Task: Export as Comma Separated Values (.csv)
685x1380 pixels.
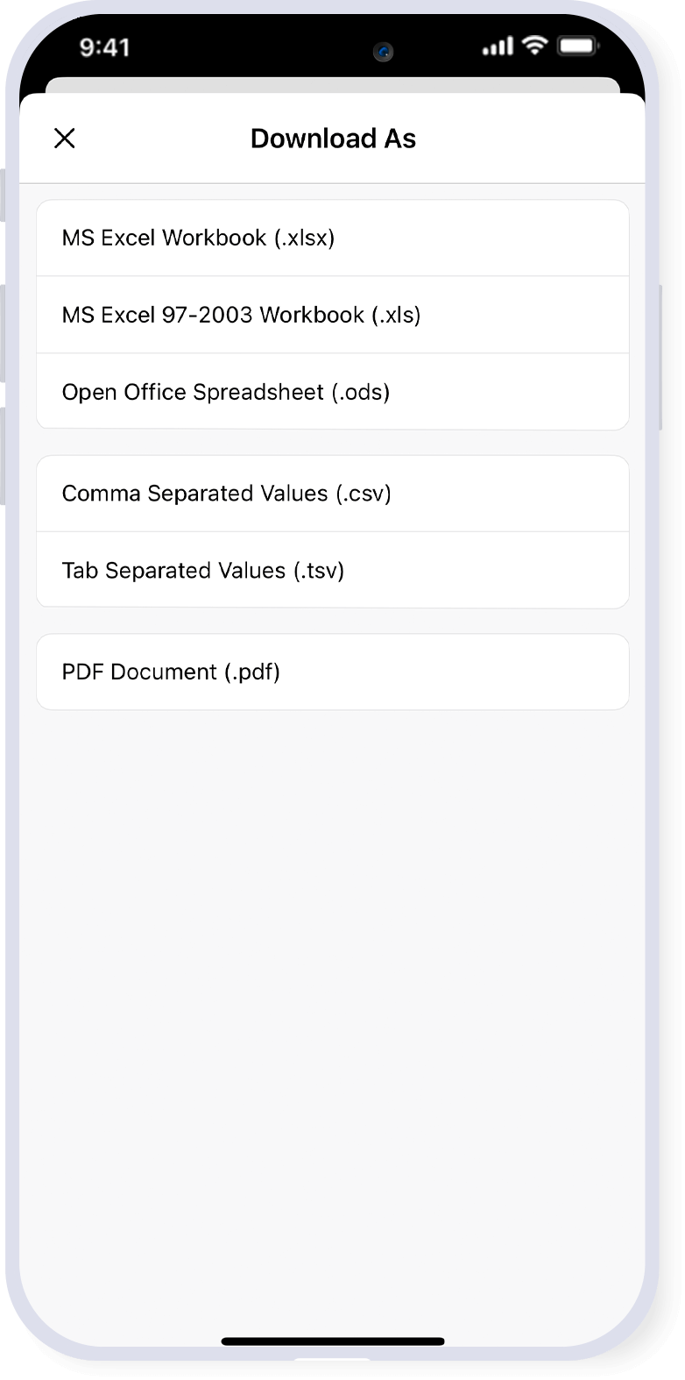Action: pyautogui.click(x=332, y=494)
